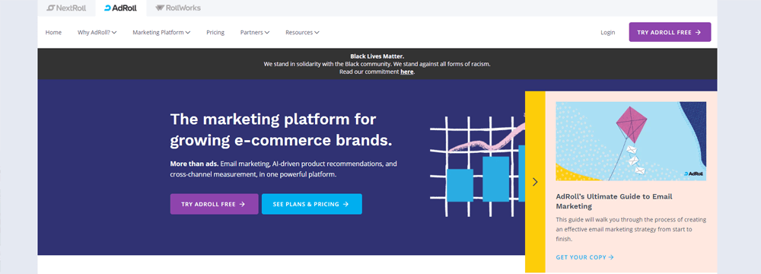Click the Login link
Screen dimensions: 761x274
point(607,33)
